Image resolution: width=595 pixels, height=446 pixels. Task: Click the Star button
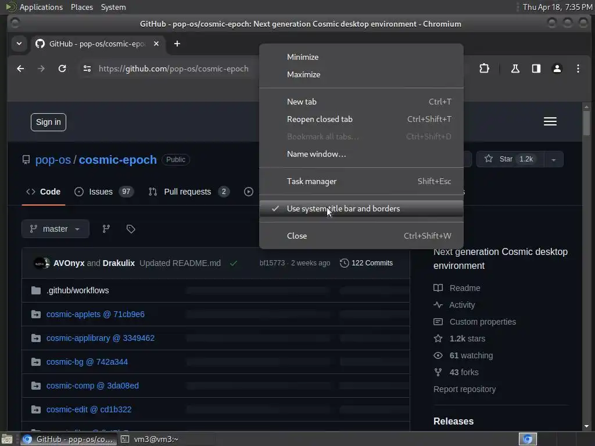point(510,159)
